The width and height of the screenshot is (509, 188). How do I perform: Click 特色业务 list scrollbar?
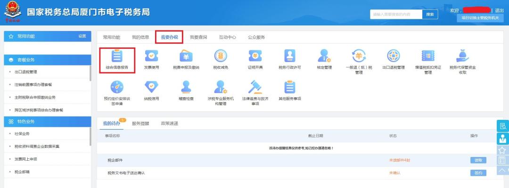90,136
